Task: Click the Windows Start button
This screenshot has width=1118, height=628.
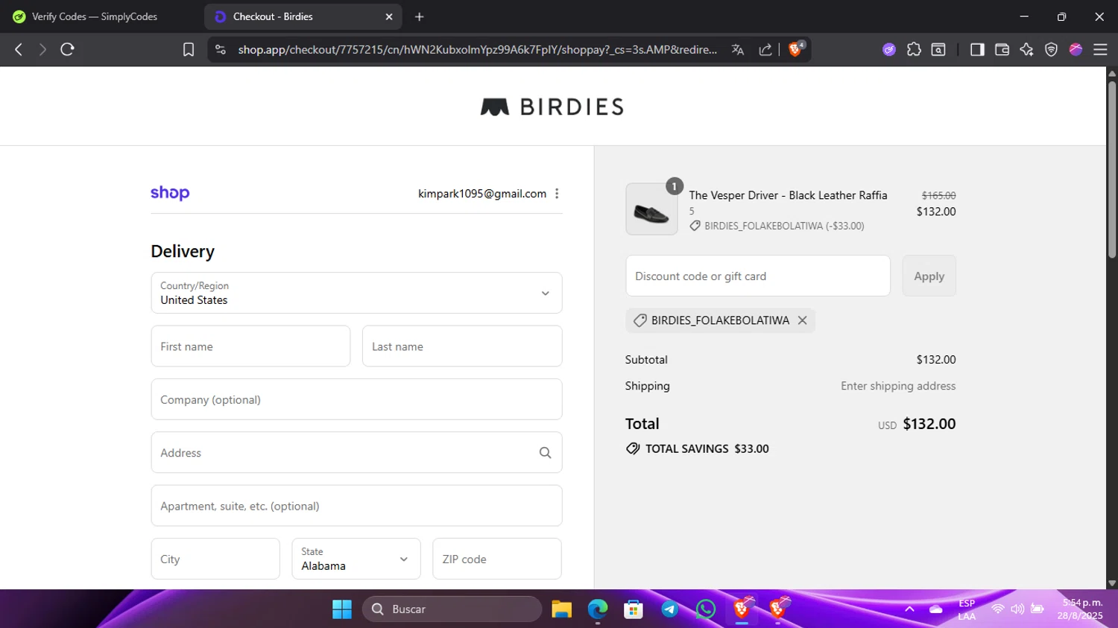Action: 342,609
